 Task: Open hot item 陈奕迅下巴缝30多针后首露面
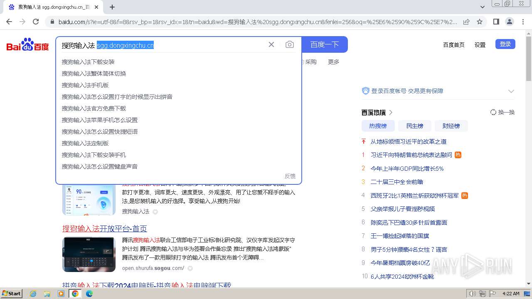point(409,223)
